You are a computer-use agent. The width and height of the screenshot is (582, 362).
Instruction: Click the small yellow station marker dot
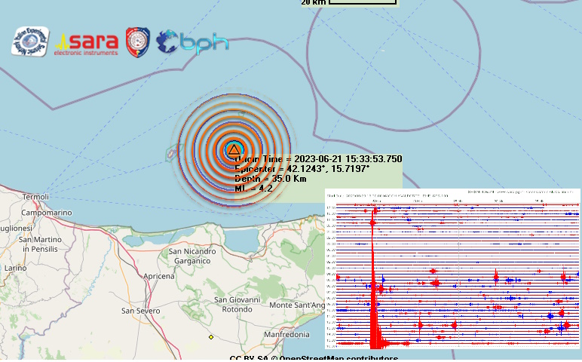point(211,336)
